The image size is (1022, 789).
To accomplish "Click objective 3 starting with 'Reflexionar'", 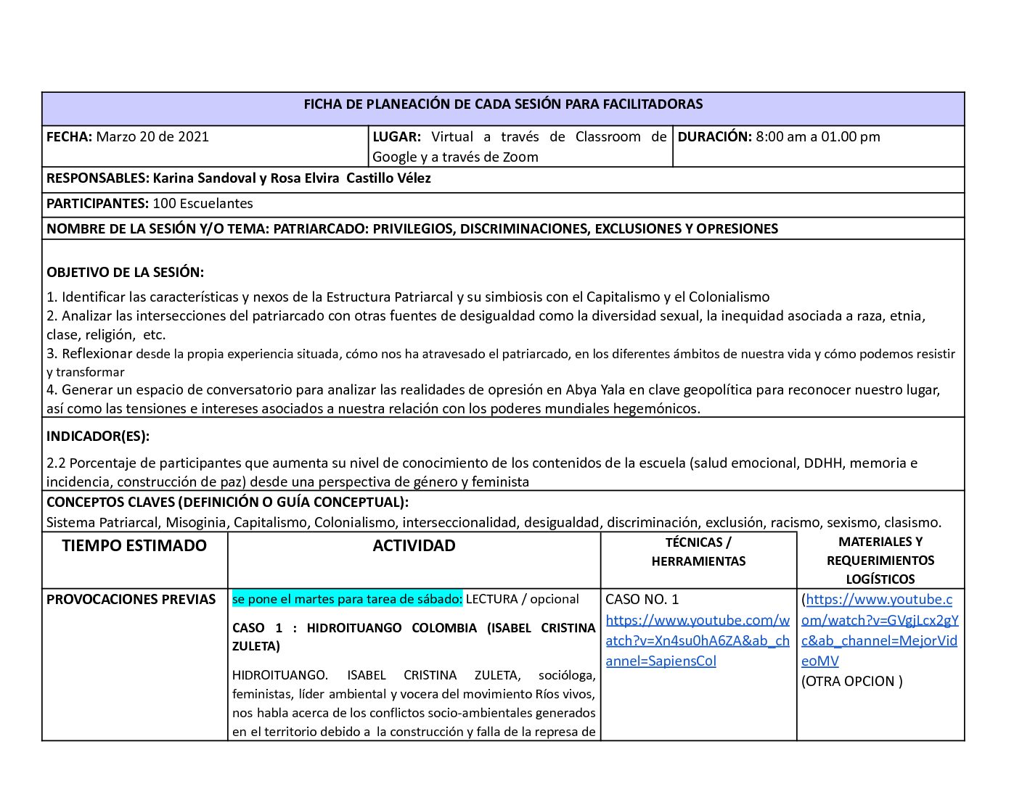I will 501,363.
